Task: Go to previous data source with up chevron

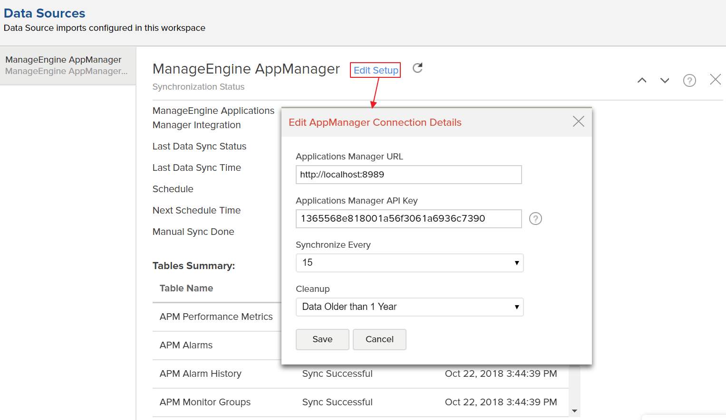Action: click(x=642, y=80)
